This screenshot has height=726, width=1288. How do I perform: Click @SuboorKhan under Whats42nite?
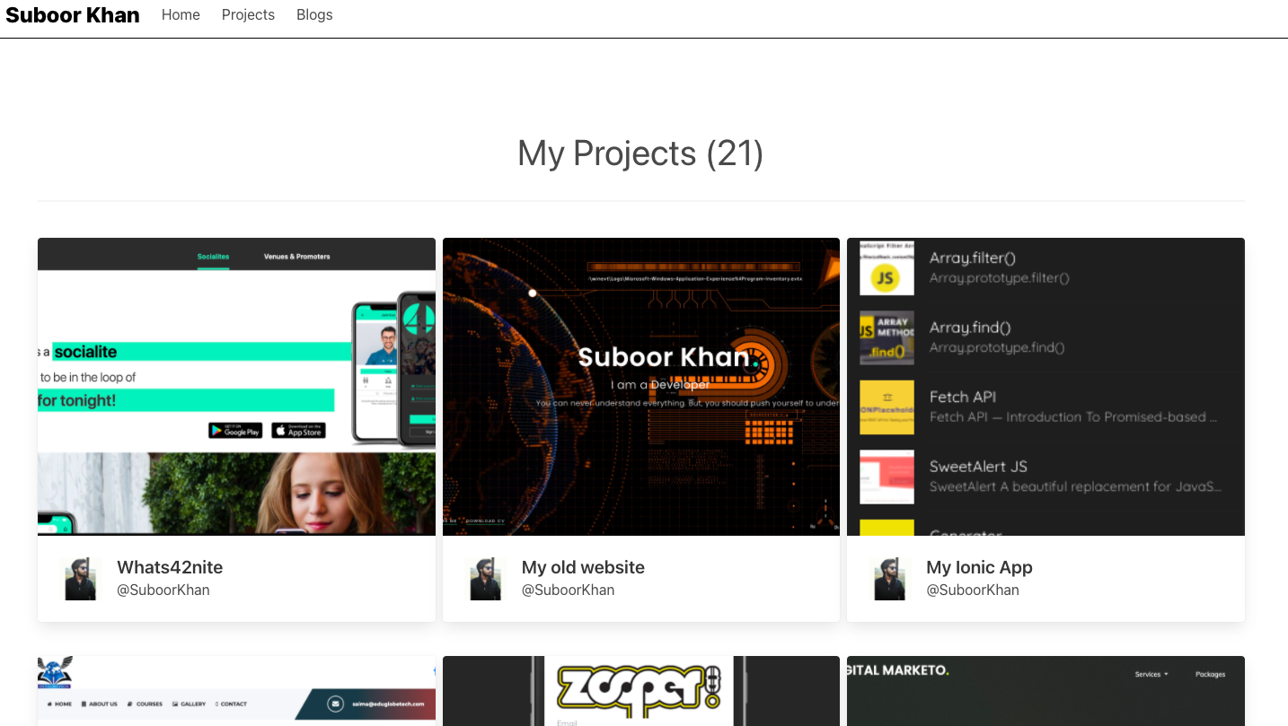163,590
